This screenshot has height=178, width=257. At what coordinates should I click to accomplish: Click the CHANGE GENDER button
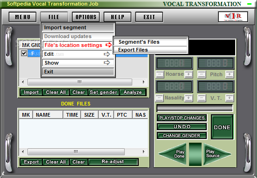182,136
